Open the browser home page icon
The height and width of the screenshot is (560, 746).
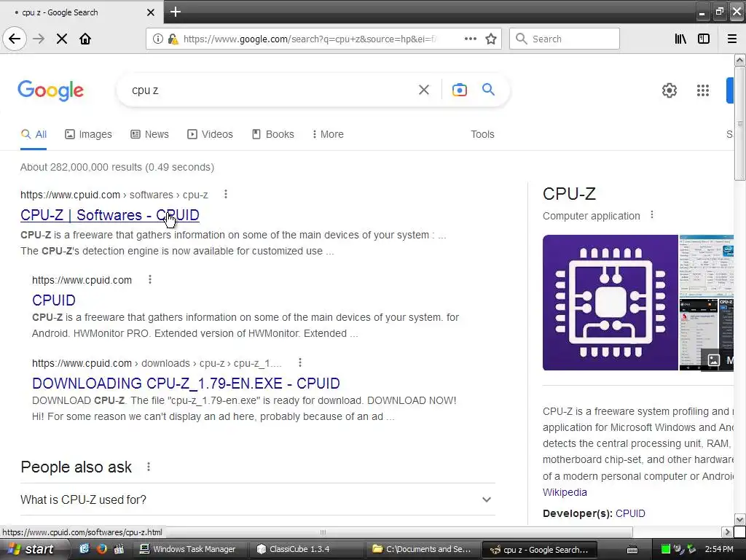pos(85,39)
